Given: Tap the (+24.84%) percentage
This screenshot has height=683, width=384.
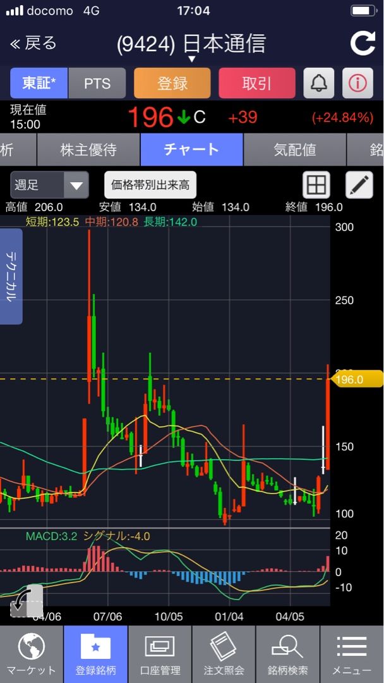Looking at the screenshot, I should click(342, 118).
